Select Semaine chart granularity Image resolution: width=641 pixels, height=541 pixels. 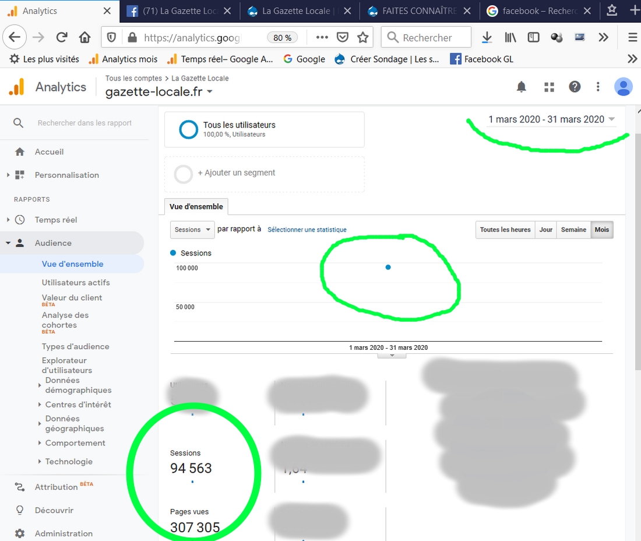(573, 230)
